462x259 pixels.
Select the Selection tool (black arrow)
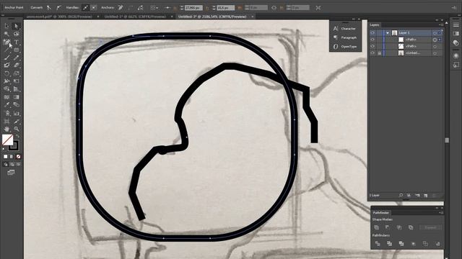click(x=6, y=26)
